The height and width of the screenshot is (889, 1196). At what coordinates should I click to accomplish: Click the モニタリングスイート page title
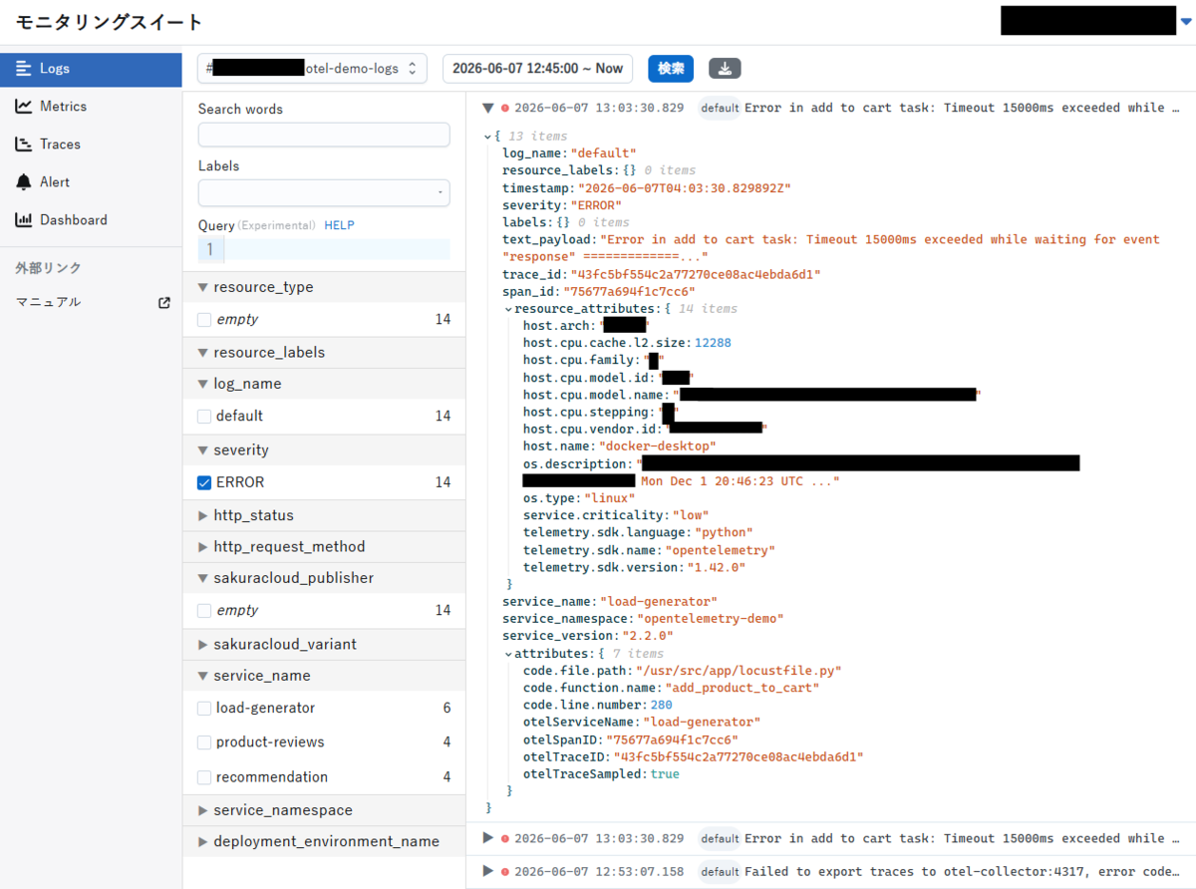[110, 22]
